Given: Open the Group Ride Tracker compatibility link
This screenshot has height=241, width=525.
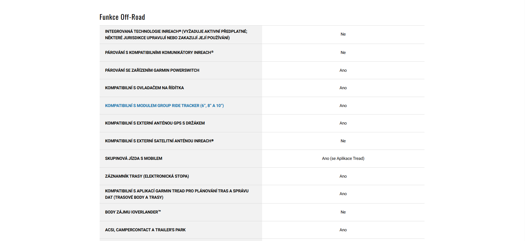Looking at the screenshot, I should tap(164, 106).
